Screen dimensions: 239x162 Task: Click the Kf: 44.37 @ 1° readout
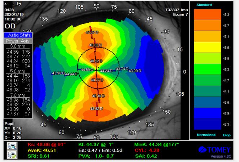[x=96, y=144]
